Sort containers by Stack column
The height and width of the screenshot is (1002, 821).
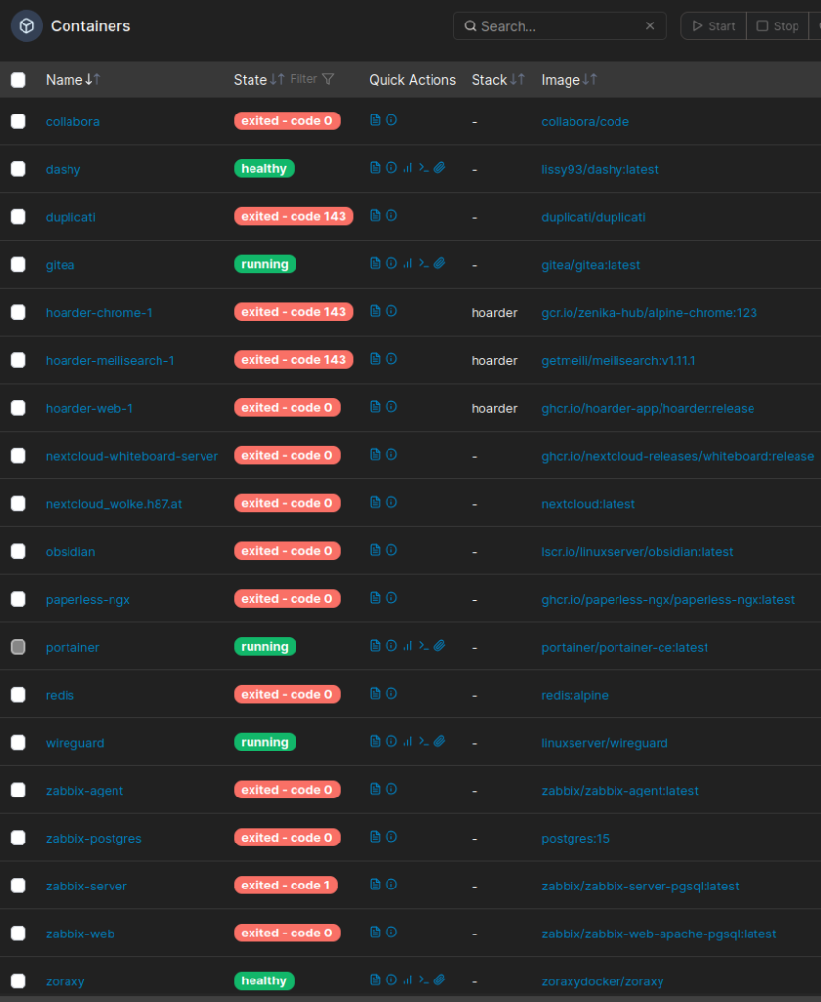coord(498,80)
